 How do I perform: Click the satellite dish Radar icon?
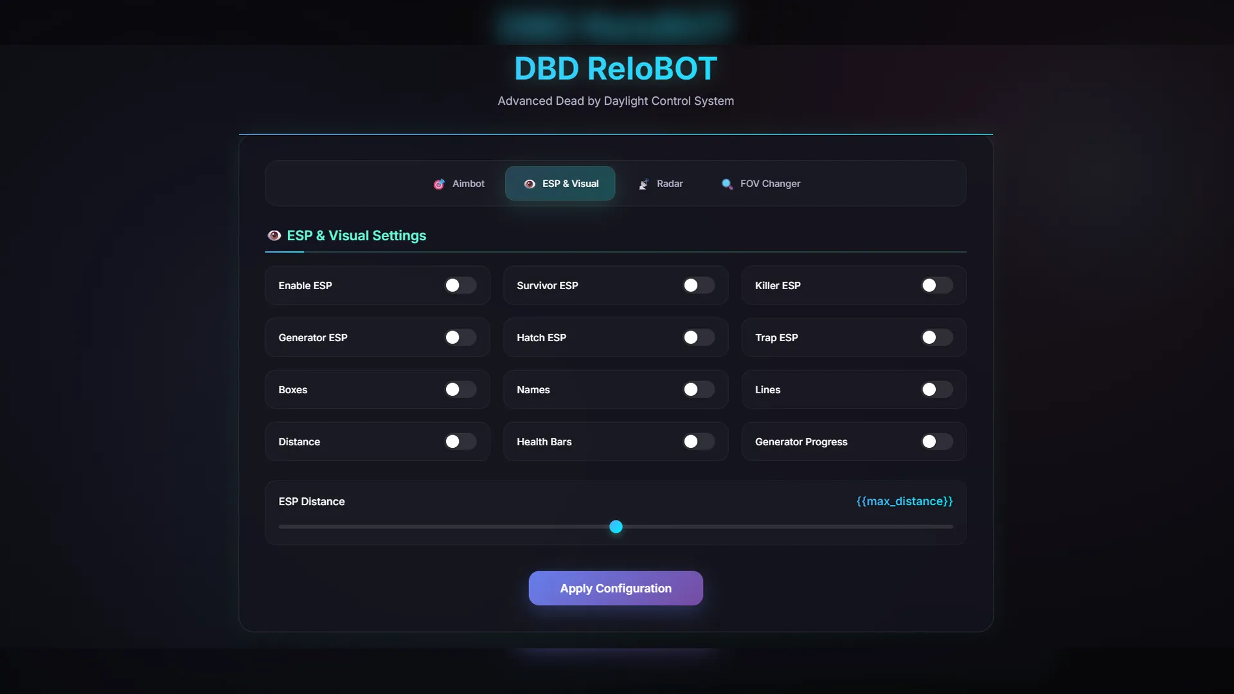click(643, 184)
